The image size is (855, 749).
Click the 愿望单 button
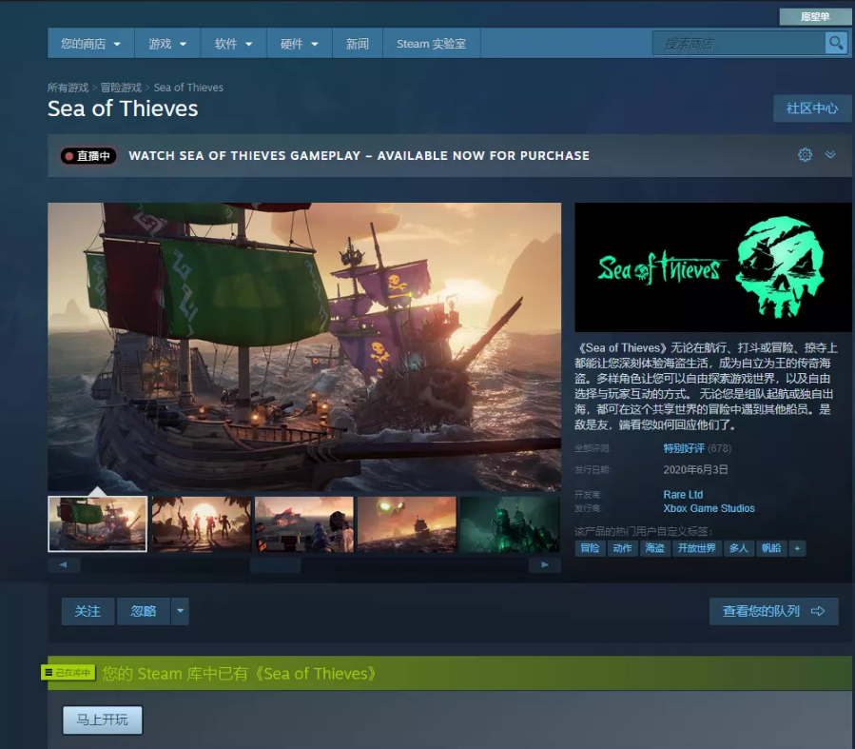[x=815, y=17]
